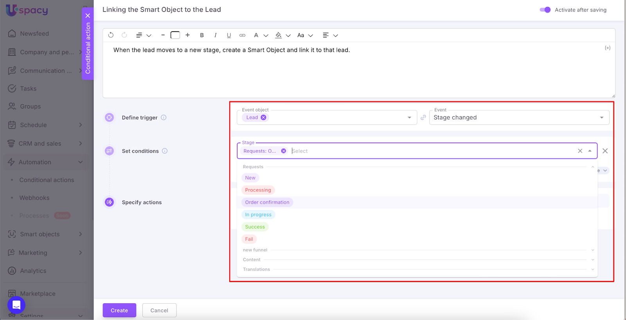The width and height of the screenshot is (626, 320).
Task: Remove the Requests stage chip
Action: (284, 151)
